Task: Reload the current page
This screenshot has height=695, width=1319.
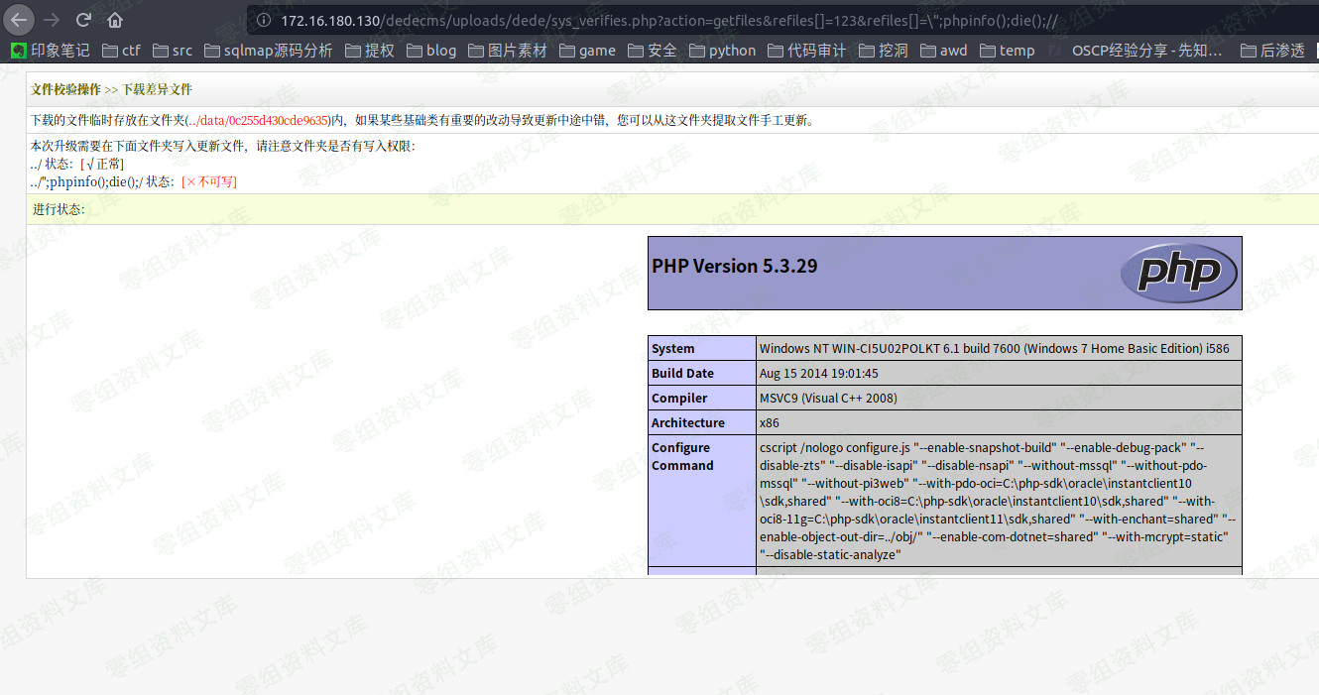Action: (83, 20)
